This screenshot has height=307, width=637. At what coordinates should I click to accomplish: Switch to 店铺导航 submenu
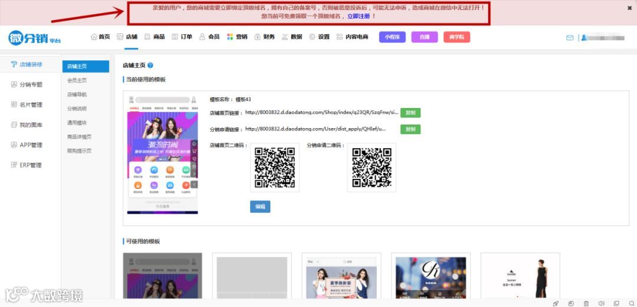pyautogui.click(x=77, y=94)
